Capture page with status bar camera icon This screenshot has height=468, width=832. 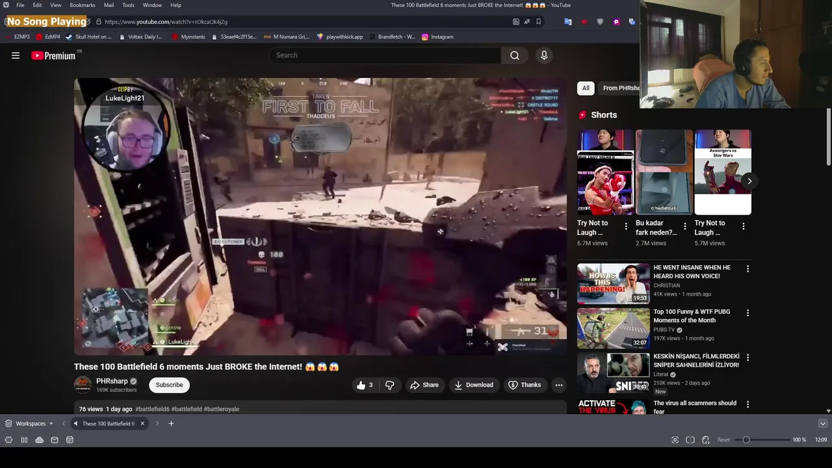[675, 440]
